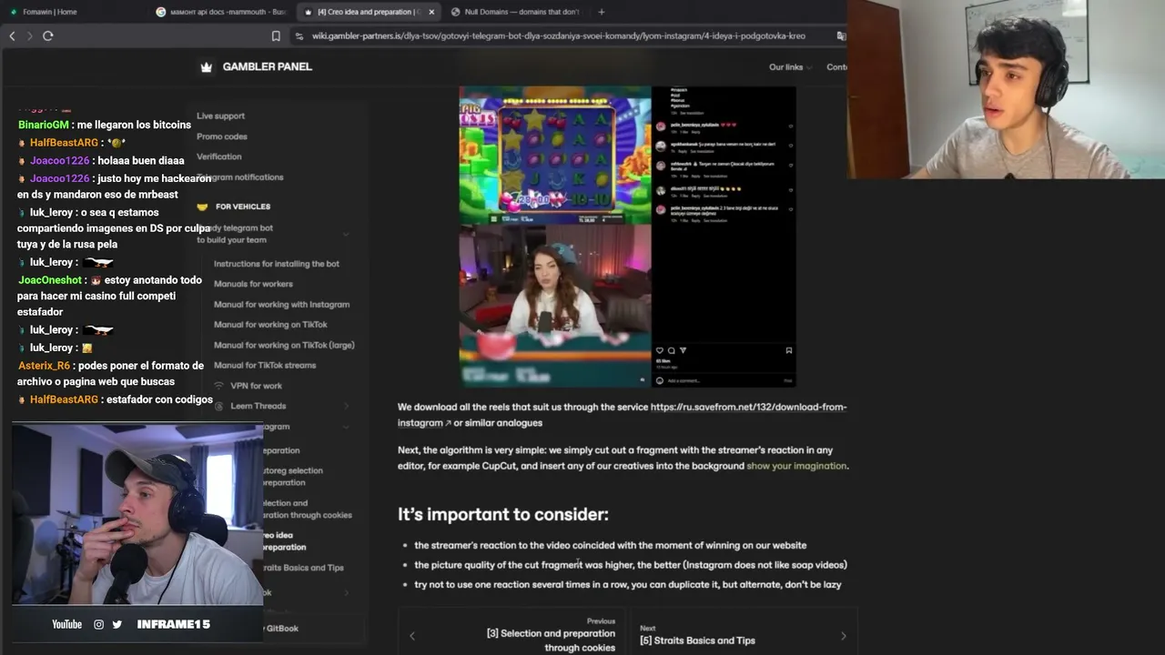1165x655 pixels.
Task: Open Manual for working with Instagram
Action: [281, 305]
